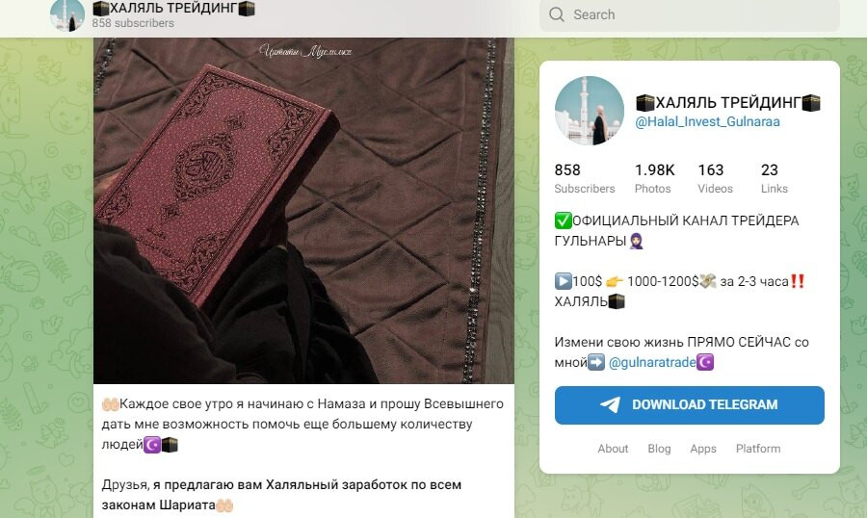Go to the Apps footer link

(703, 449)
